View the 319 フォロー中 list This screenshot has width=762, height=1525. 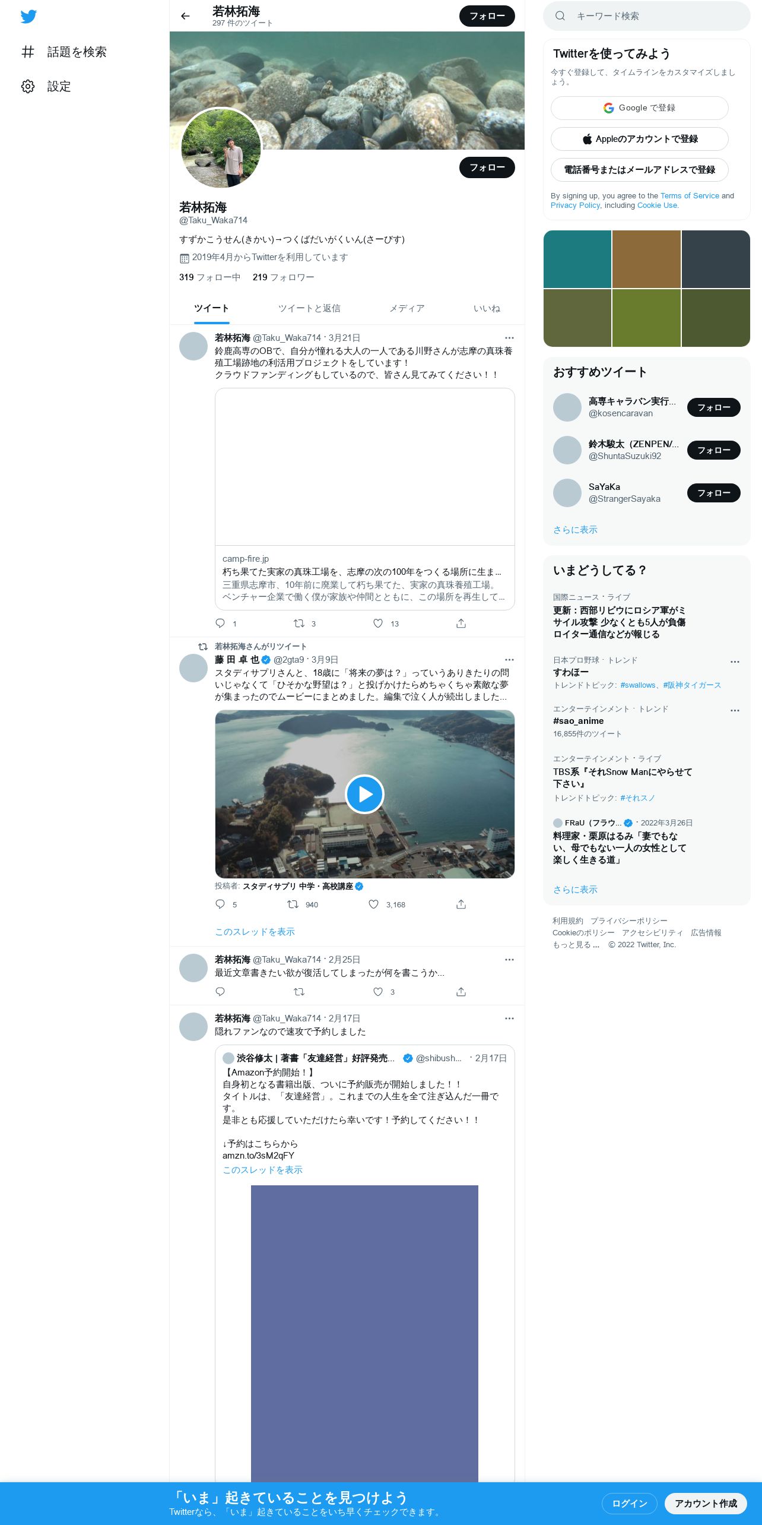coord(209,277)
